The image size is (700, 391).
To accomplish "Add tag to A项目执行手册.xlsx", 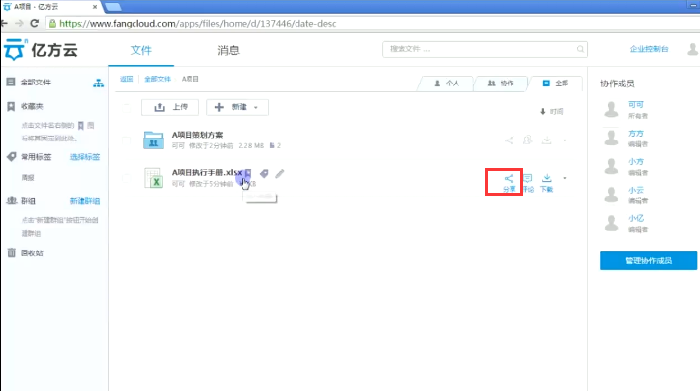I will click(264, 173).
